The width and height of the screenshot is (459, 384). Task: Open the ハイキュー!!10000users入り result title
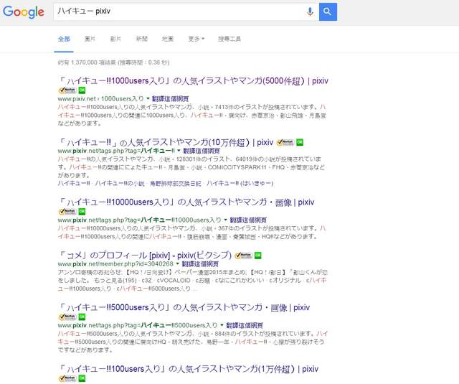coord(186,202)
